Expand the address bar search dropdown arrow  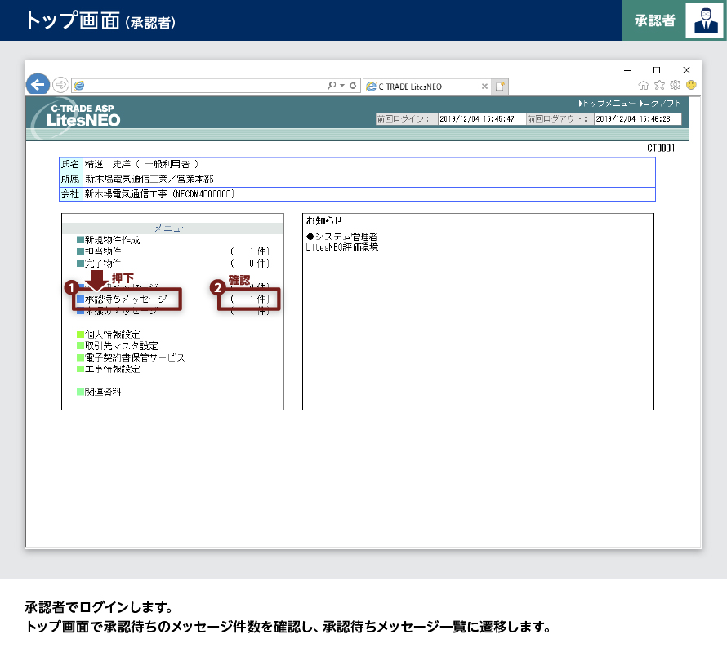pos(341,85)
